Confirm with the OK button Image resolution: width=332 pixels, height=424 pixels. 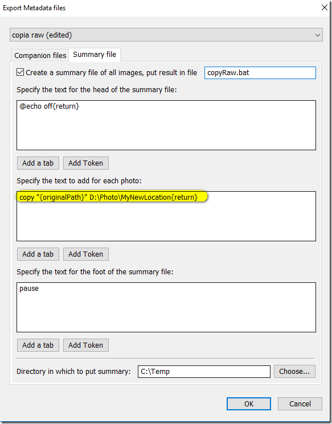[x=249, y=404]
